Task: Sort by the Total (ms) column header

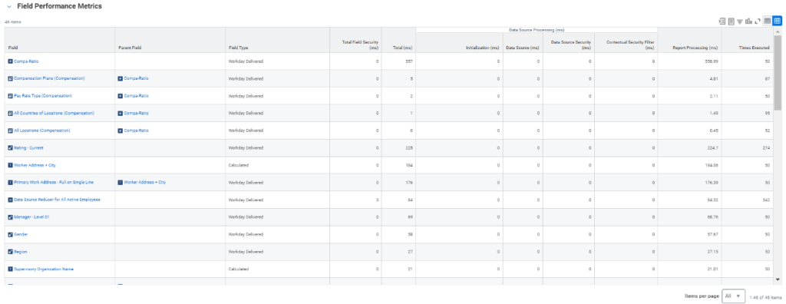Action: [x=403, y=48]
